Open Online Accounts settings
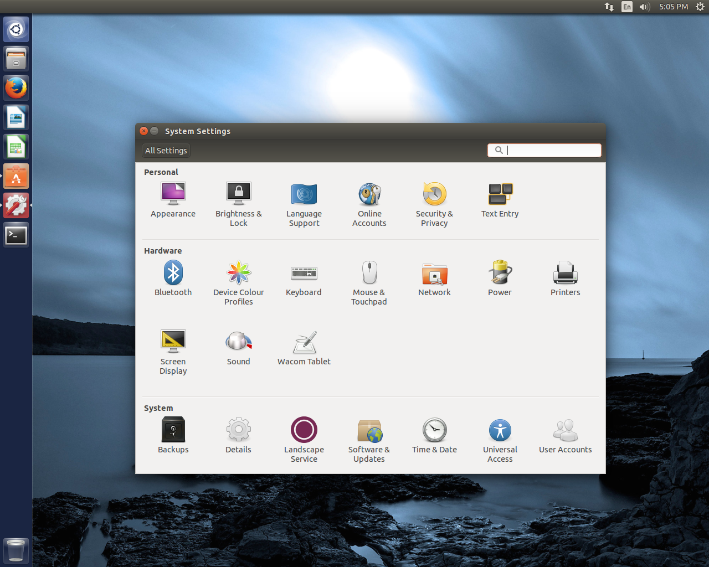The height and width of the screenshot is (567, 709). tap(369, 204)
